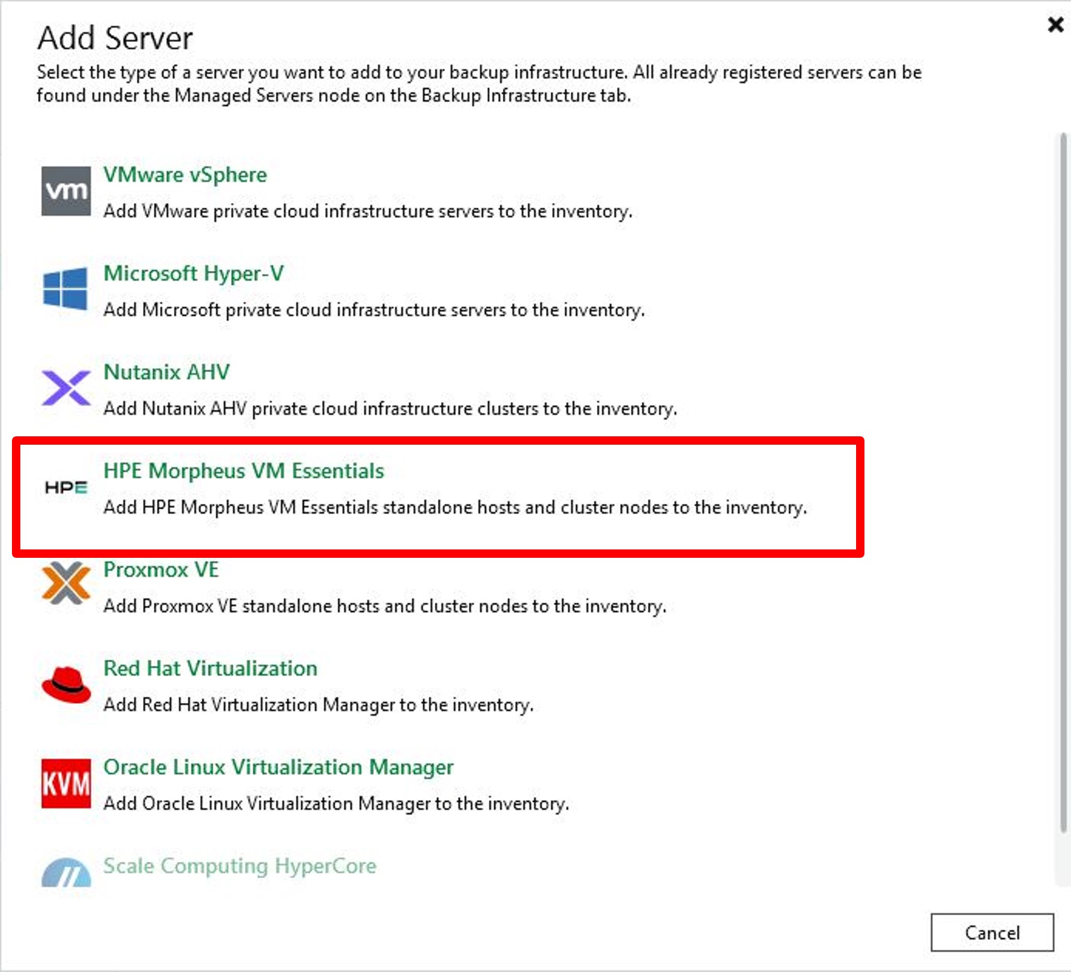Click "Add Proxmox VE standalone hosts" description
The width and height of the screenshot is (1071, 972).
(x=384, y=606)
